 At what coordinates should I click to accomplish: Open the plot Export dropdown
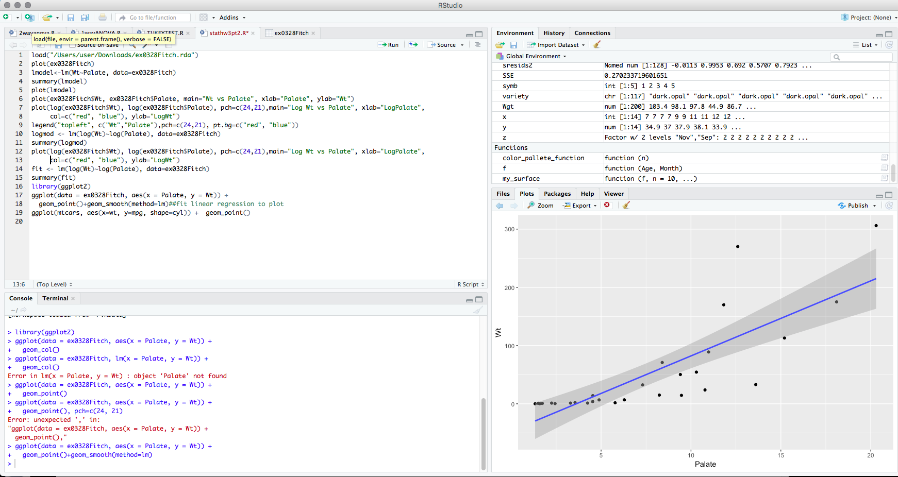coord(580,206)
